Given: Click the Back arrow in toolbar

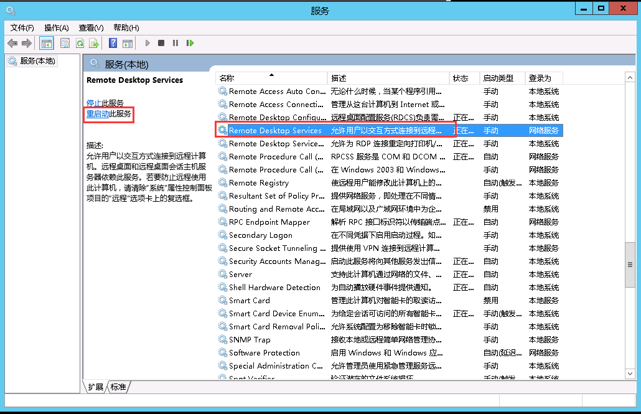Looking at the screenshot, I should click(x=12, y=43).
